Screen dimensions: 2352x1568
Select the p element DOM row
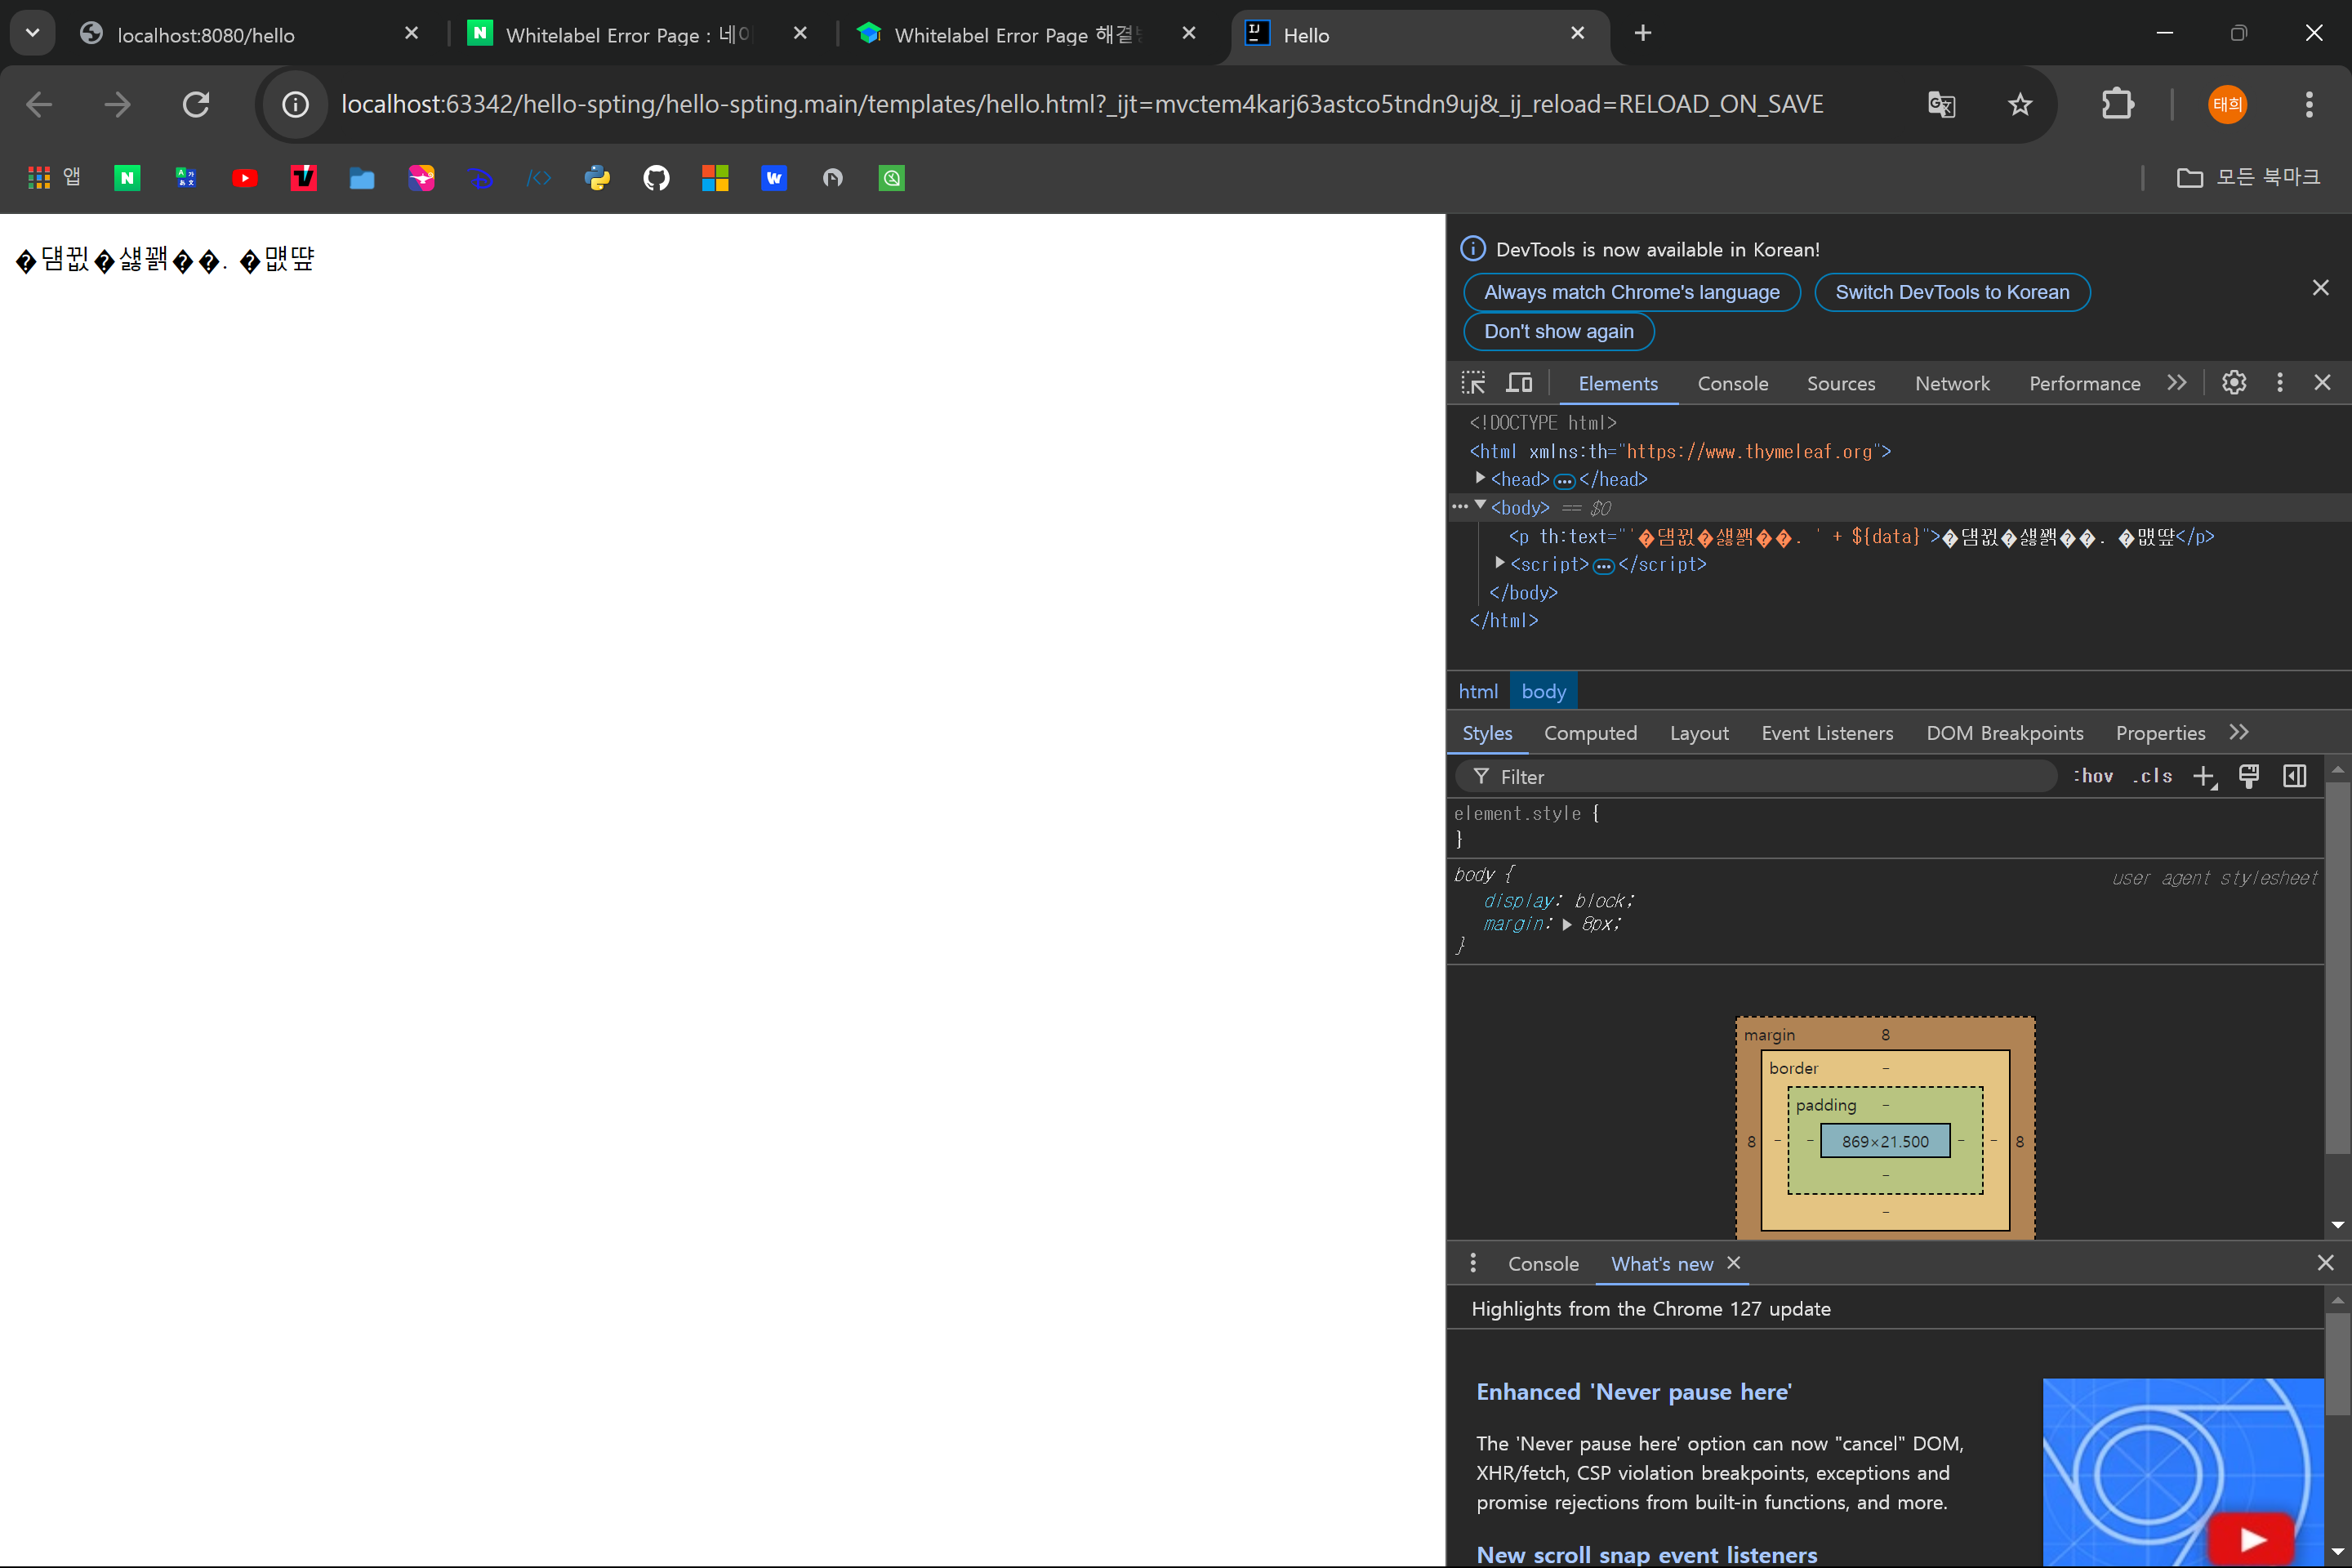pyautogui.click(x=1860, y=537)
